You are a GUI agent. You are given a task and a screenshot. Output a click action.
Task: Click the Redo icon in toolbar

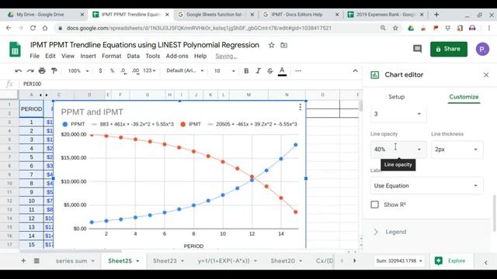(x=30, y=71)
